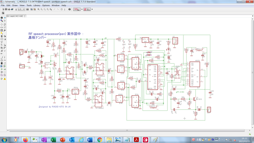Click the Stop command icon

[x=61, y=10]
